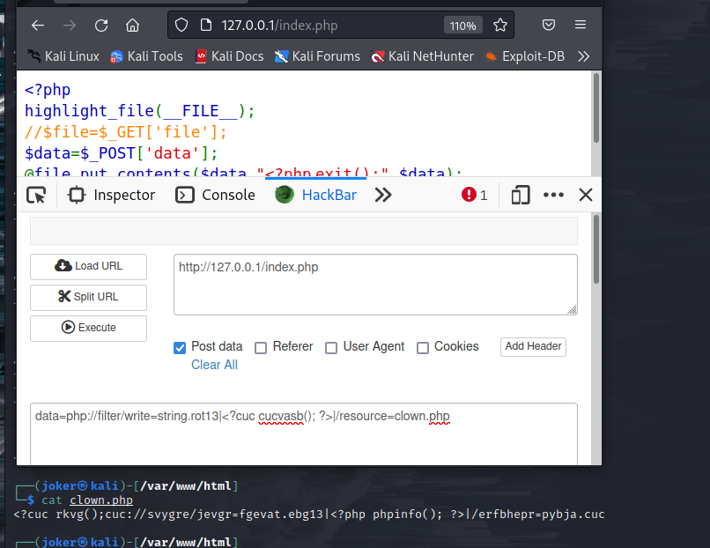Uncheck the Post data checkbox
This screenshot has height=548, width=710.
180,348
